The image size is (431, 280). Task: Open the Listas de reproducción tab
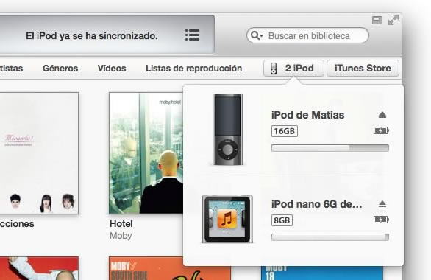pyautogui.click(x=193, y=69)
